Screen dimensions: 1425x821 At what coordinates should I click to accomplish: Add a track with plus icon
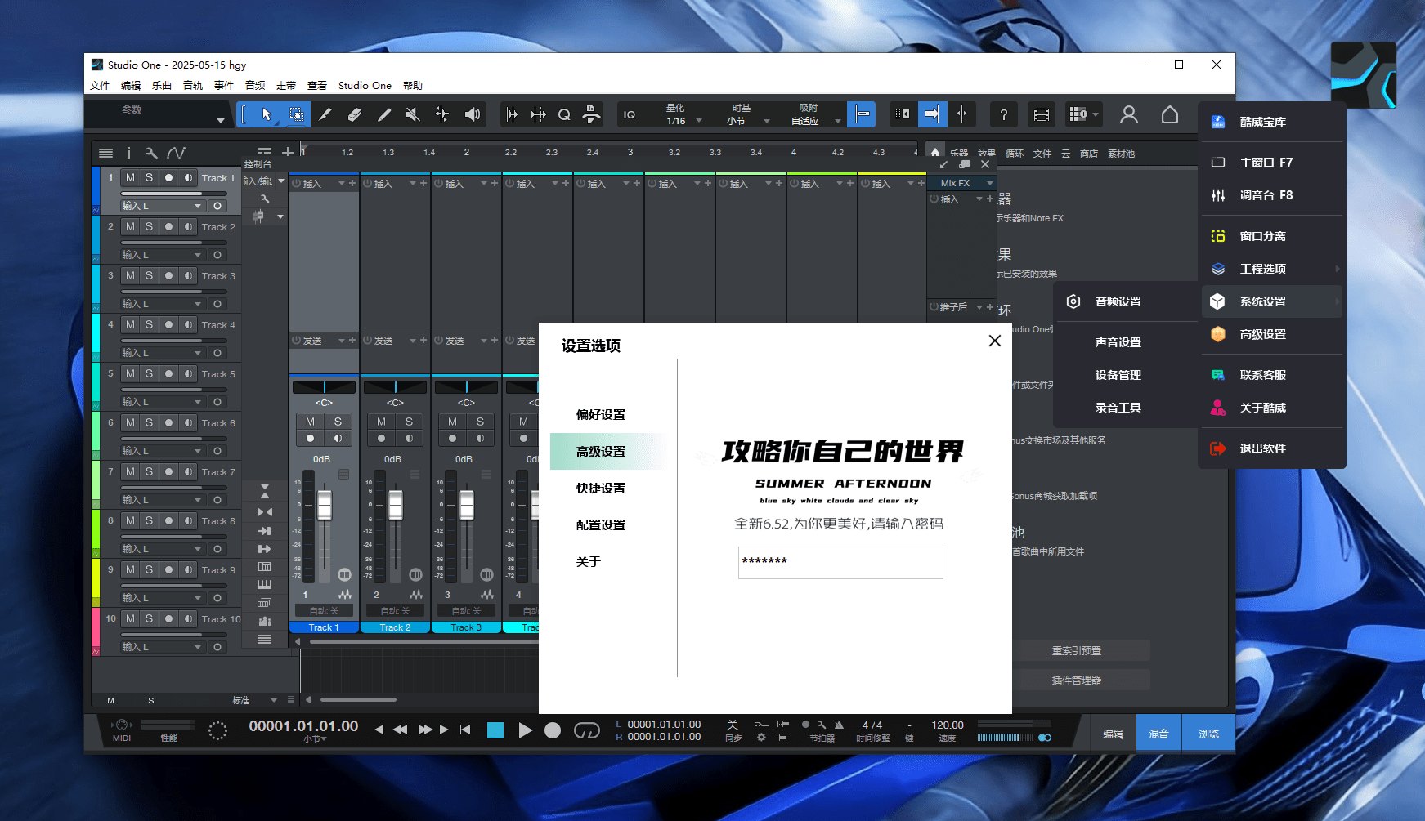[x=288, y=152]
